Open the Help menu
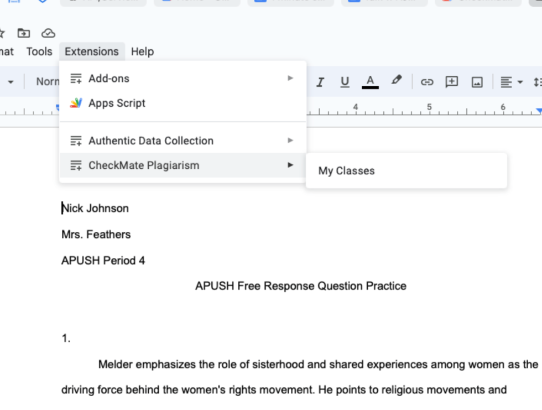 pos(142,51)
